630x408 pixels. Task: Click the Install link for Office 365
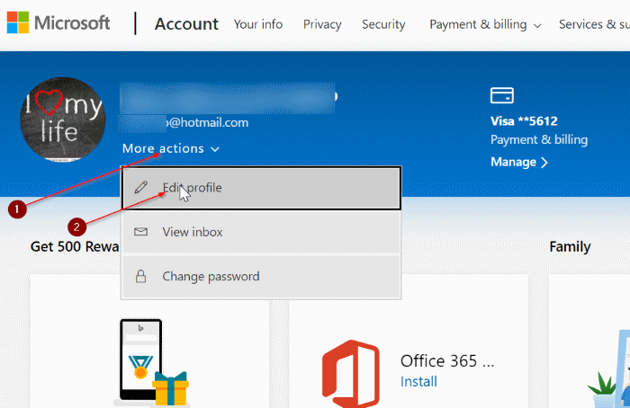click(x=418, y=381)
